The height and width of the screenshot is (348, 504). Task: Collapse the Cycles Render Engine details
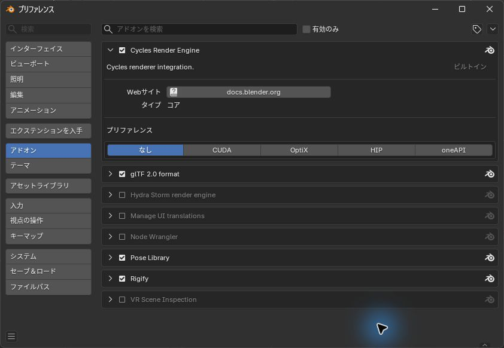[110, 50]
